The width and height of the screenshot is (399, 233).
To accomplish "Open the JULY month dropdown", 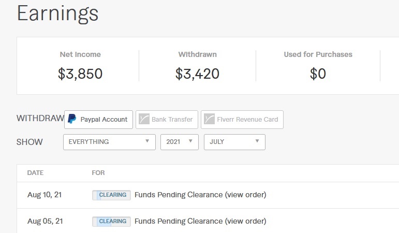I will coord(234,142).
